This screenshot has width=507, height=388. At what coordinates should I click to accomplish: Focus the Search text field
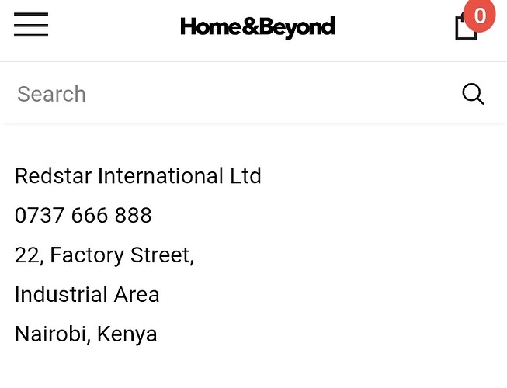(x=233, y=94)
